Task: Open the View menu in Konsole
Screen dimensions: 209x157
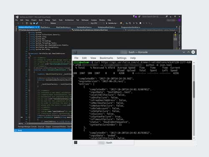Action: 93,58
